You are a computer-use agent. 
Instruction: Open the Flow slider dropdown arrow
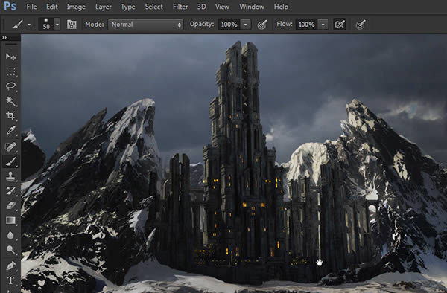click(323, 25)
